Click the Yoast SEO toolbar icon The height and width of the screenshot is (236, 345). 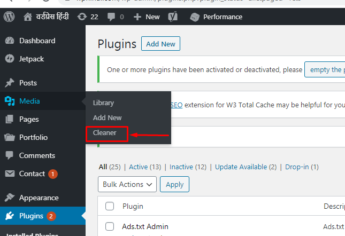click(x=173, y=17)
